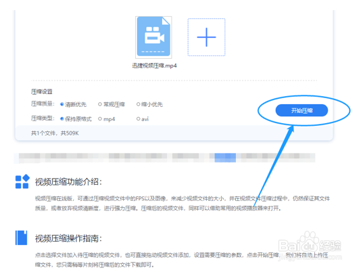
Task: Choose 常规压缩 compression quality
Action: pyautogui.click(x=112, y=104)
